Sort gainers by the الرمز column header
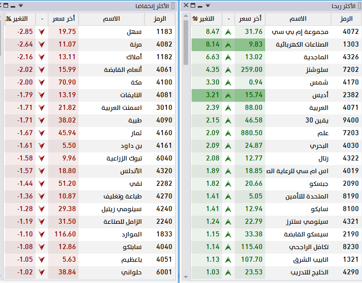This screenshot has height=283, width=362. 346,19
